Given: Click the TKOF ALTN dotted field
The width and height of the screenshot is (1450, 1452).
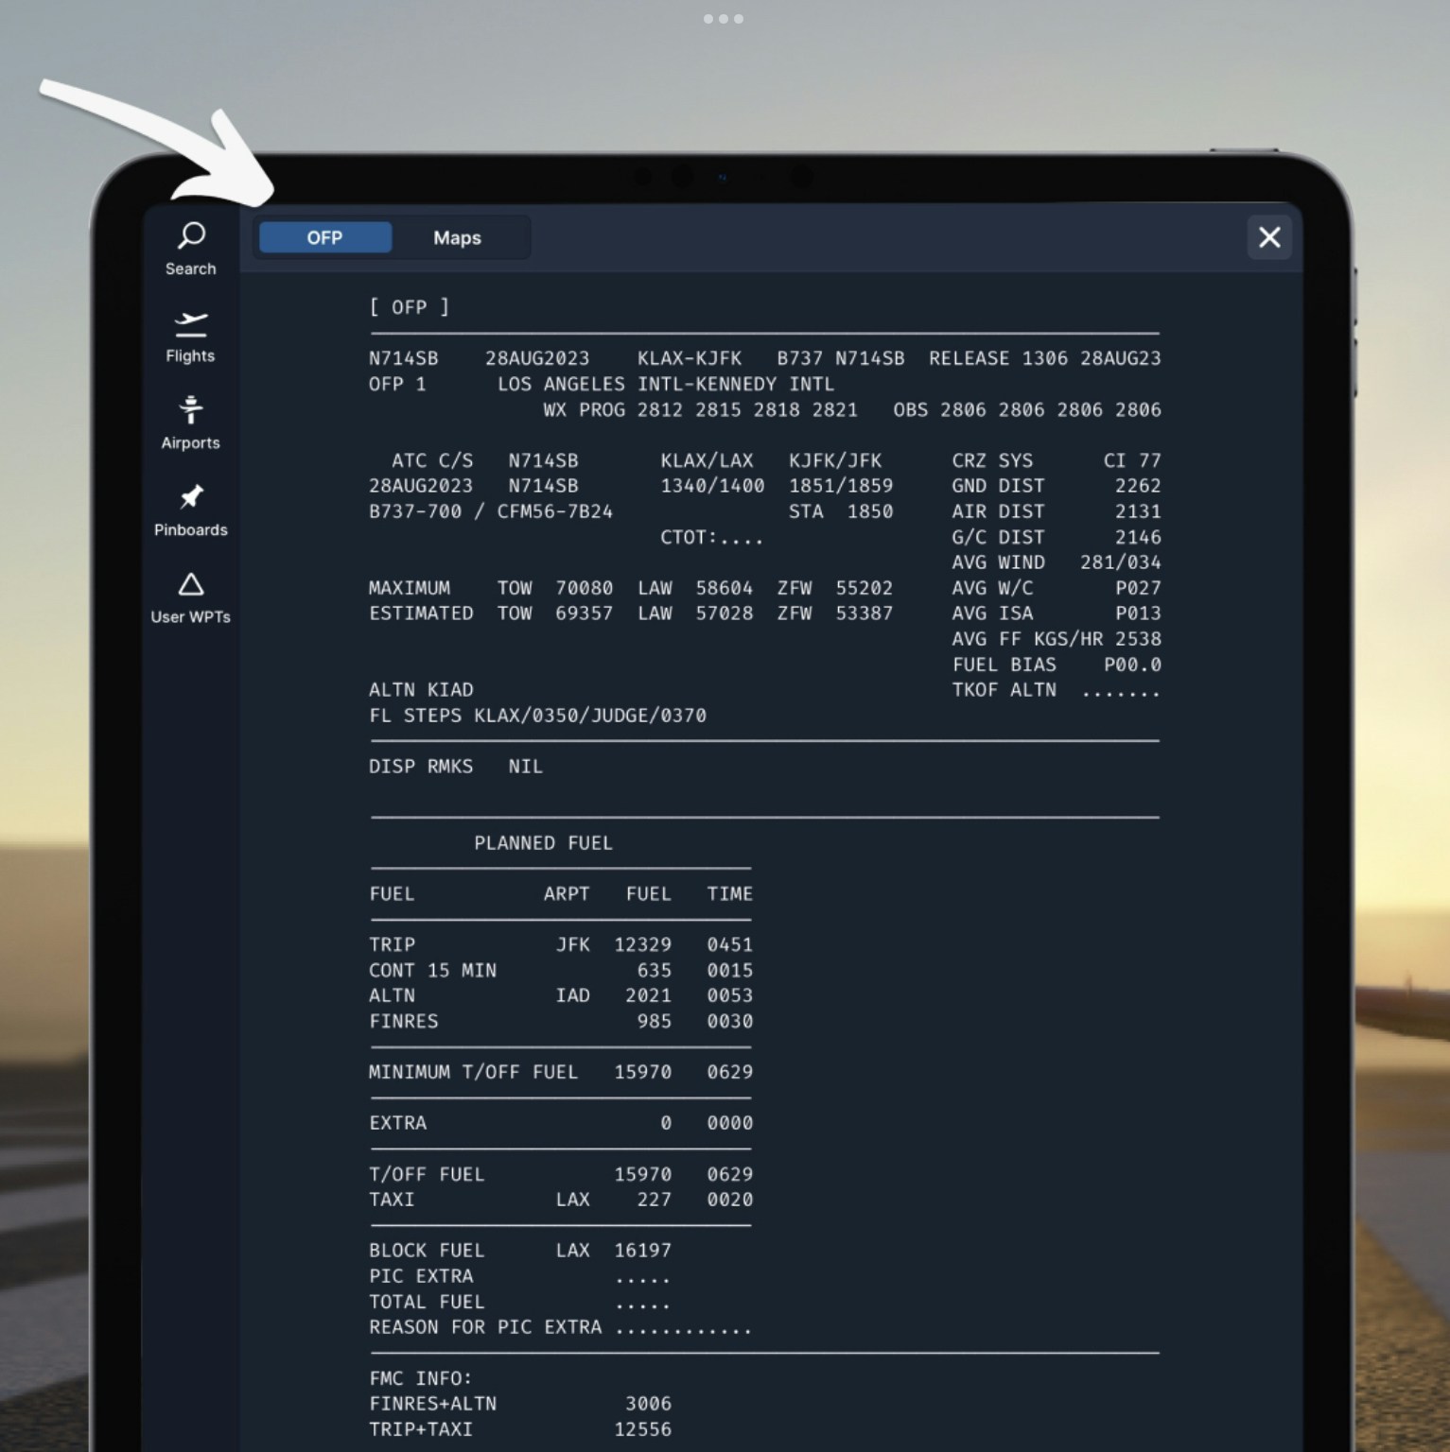Looking at the screenshot, I should (1121, 691).
